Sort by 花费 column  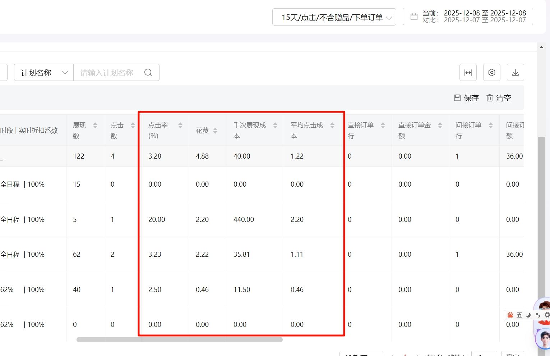click(215, 131)
